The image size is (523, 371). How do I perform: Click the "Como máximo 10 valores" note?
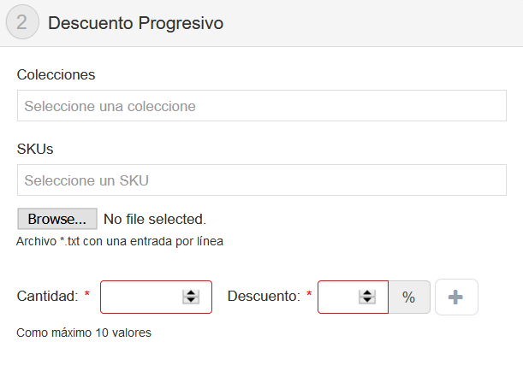click(84, 333)
